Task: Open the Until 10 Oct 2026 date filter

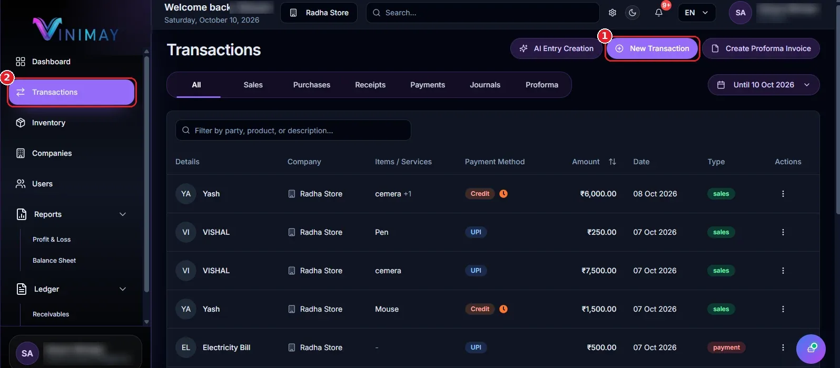Action: click(764, 85)
